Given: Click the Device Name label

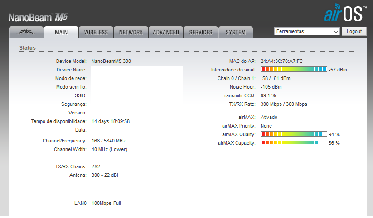Looking at the screenshot, I should coord(72,70).
